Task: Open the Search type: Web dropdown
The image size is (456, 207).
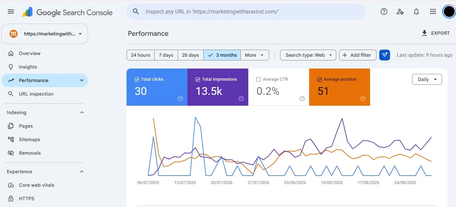Action: 308,55
